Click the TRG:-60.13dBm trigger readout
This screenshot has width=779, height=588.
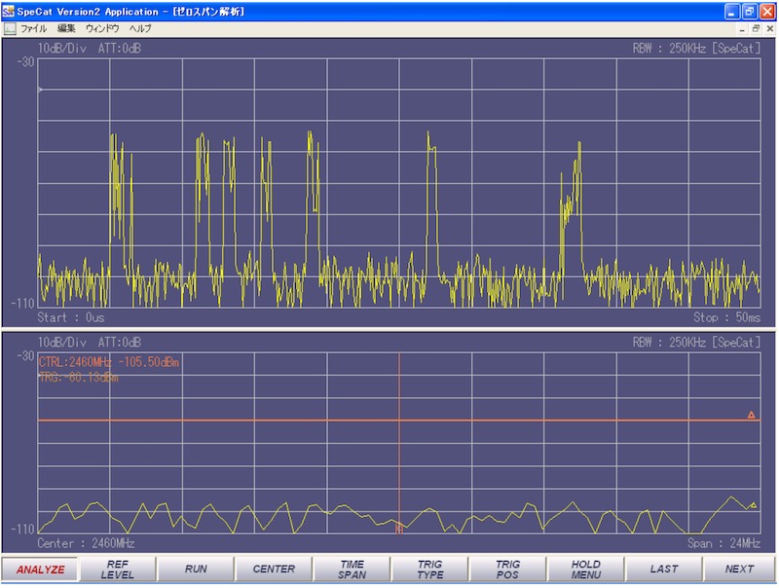tap(79, 378)
